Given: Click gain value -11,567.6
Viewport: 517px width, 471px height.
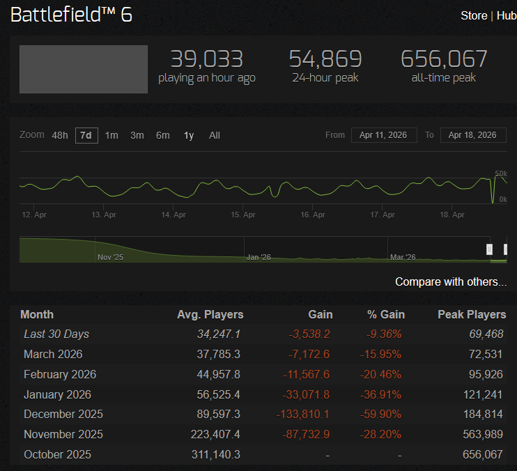Looking at the screenshot, I should coord(307,374).
